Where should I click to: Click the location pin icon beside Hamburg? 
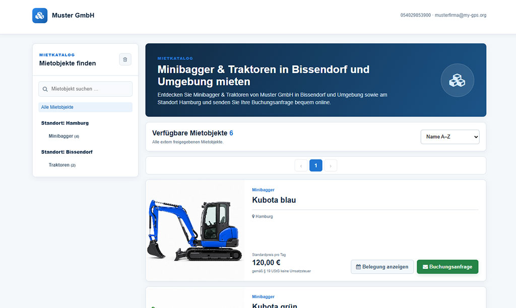(253, 217)
